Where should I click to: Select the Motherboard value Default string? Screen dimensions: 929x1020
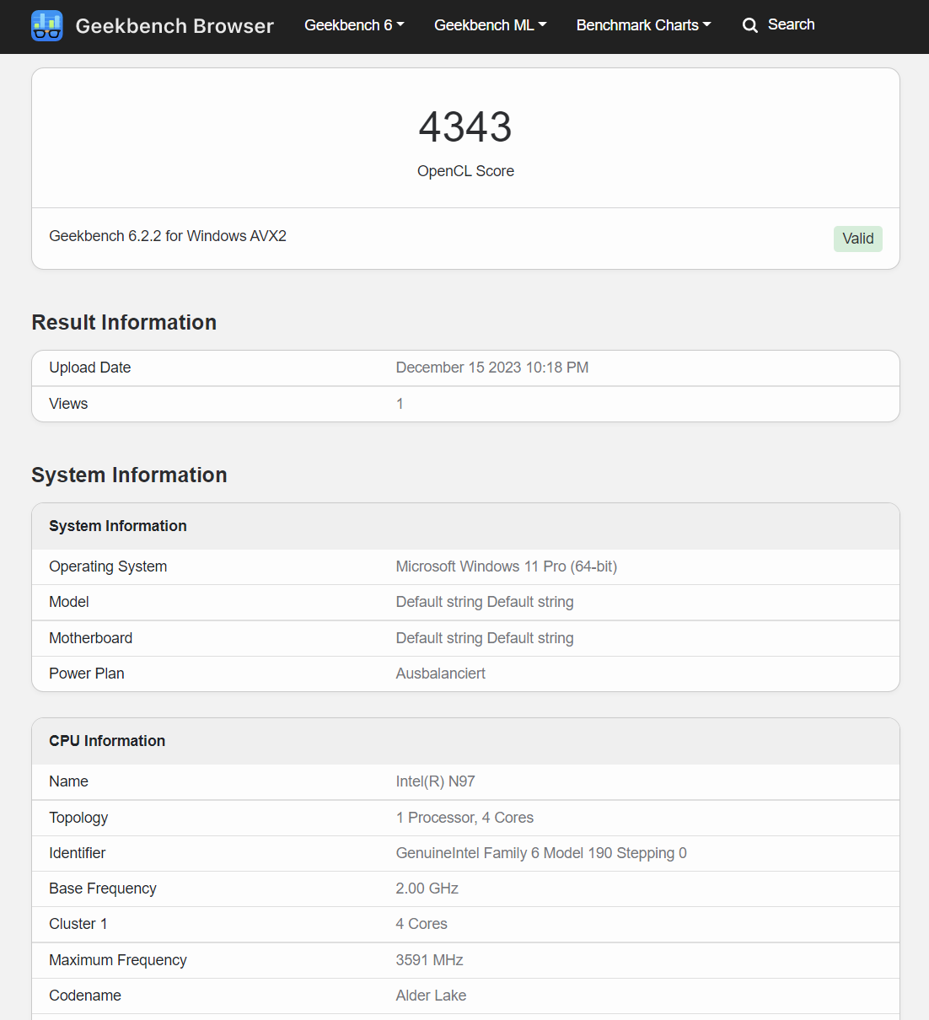tap(485, 638)
